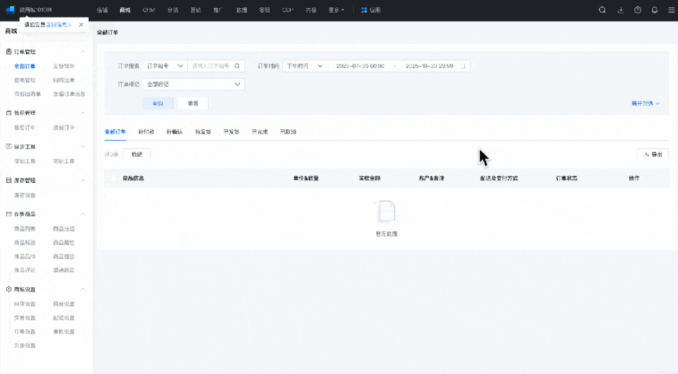Dismiss the 请您完善 tooltip with X
This screenshot has height=374, width=678.
click(81, 24)
